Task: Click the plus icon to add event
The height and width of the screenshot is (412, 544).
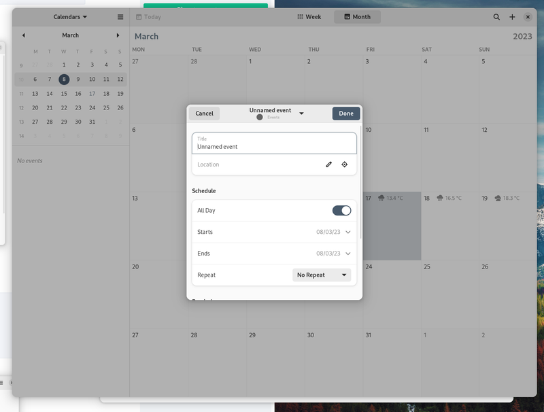Action: (x=512, y=16)
